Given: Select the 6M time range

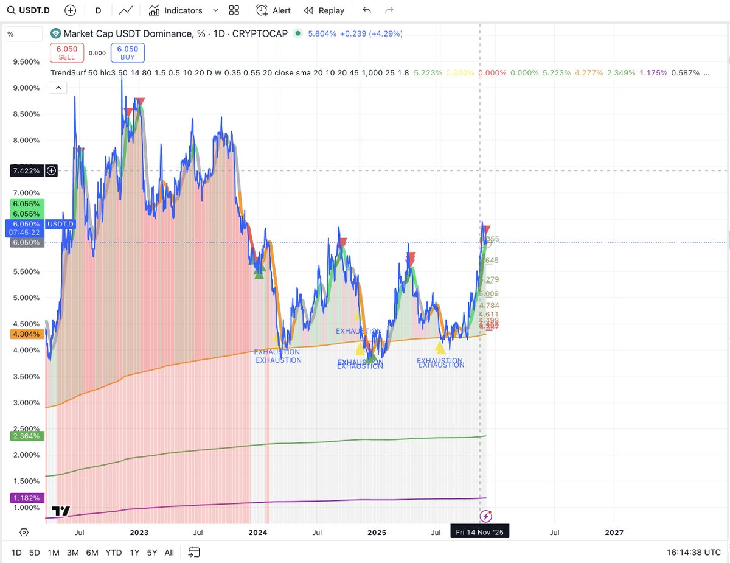Looking at the screenshot, I should [x=92, y=553].
